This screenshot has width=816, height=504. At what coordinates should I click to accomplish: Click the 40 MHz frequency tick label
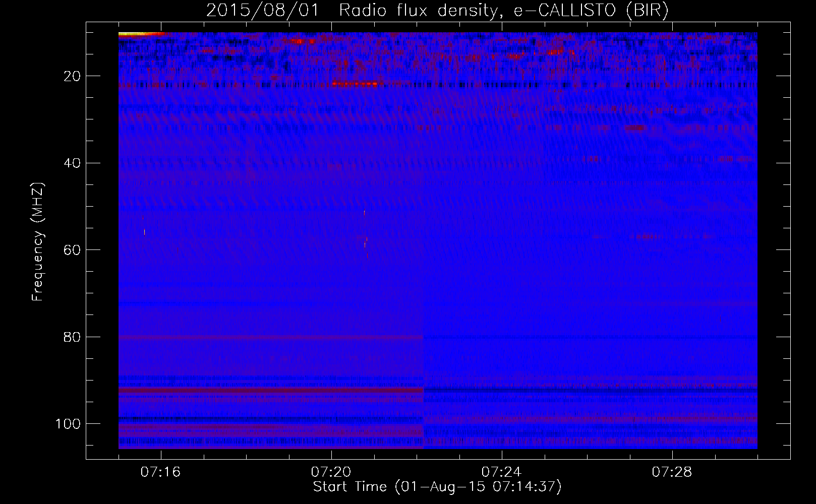(72, 163)
